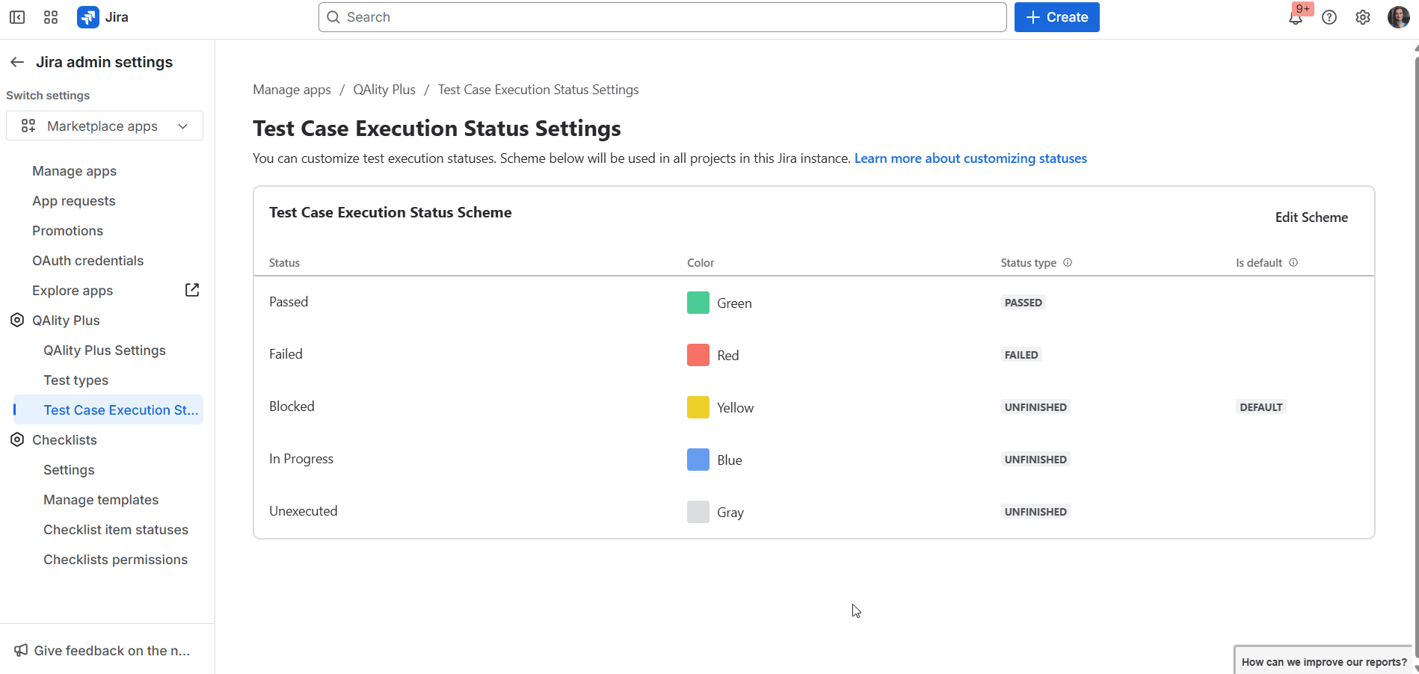Click the external link icon beside Explore apps
Viewport: 1419px width, 674px height.
pyautogui.click(x=192, y=290)
